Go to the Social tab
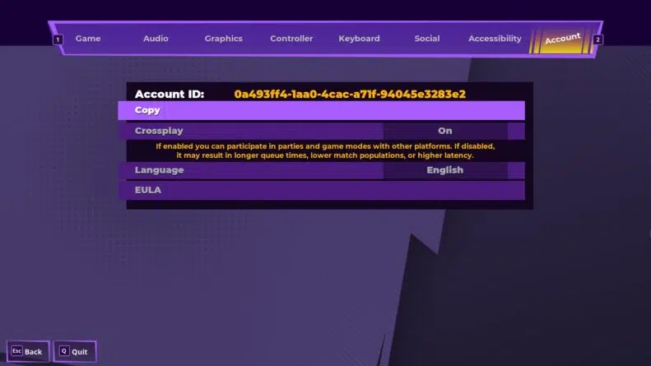This screenshot has height=366, width=651. [427, 39]
